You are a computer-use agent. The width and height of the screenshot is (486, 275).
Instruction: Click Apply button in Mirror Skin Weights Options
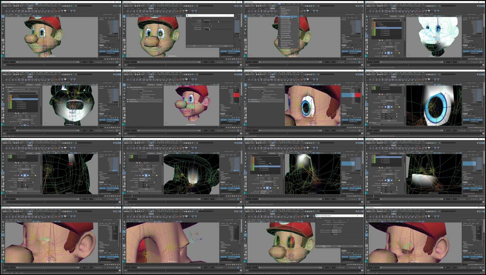[x=339, y=246]
